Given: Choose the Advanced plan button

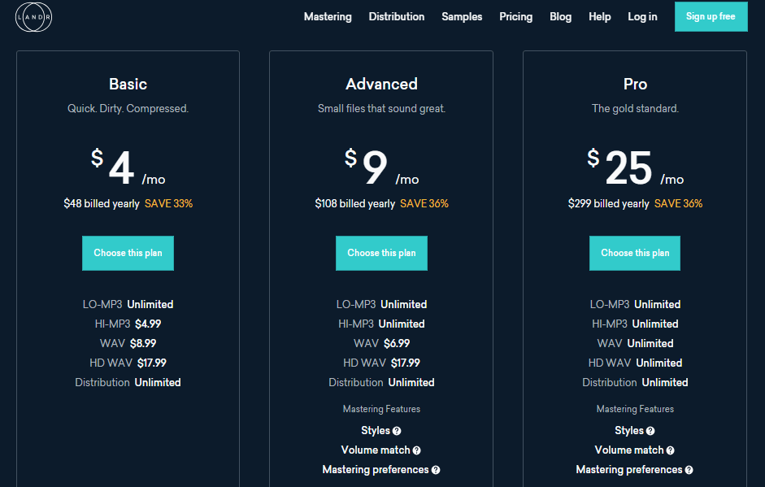Looking at the screenshot, I should [381, 253].
